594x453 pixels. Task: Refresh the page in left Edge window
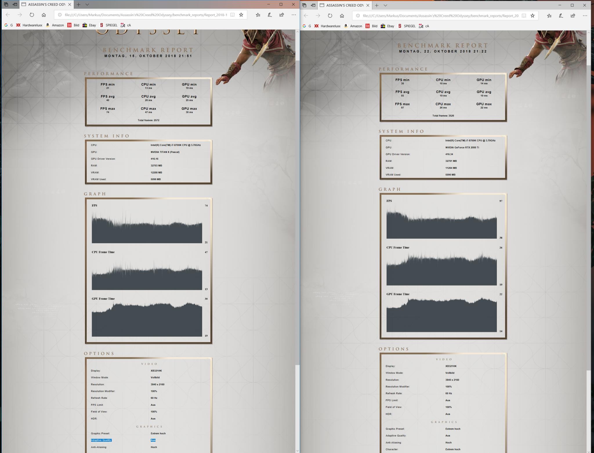click(x=32, y=15)
